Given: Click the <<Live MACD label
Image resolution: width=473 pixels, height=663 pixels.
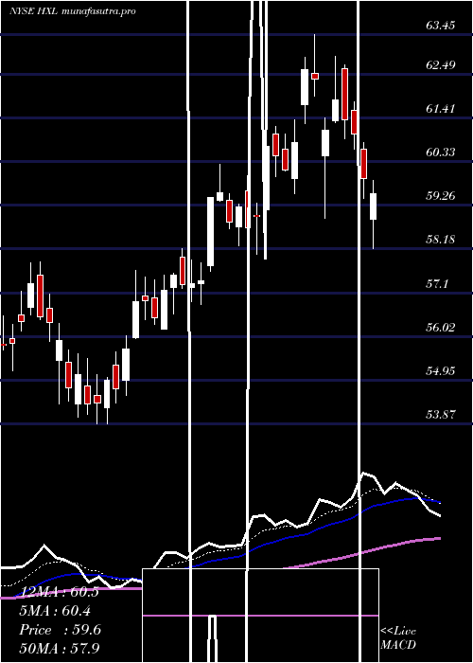Looking at the screenshot, I should tap(398, 637).
